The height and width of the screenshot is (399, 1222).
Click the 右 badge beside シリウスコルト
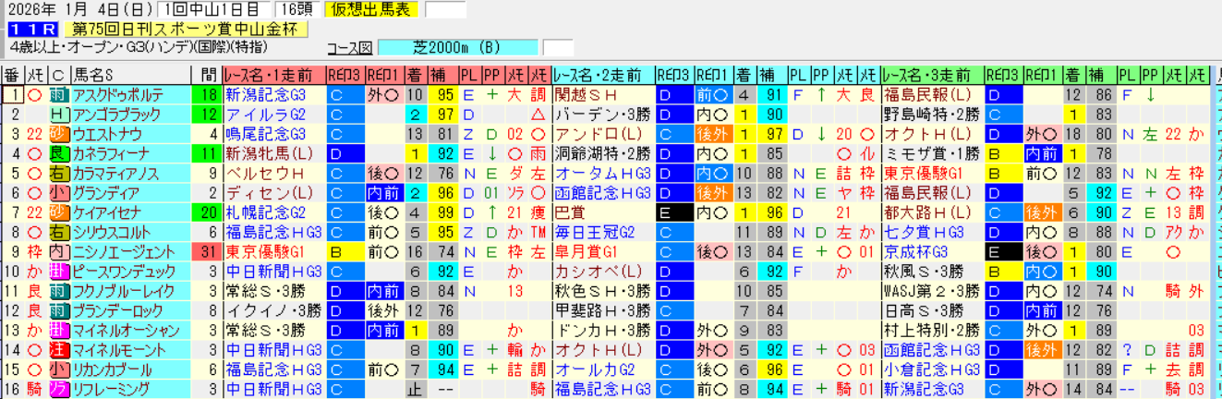click(59, 232)
